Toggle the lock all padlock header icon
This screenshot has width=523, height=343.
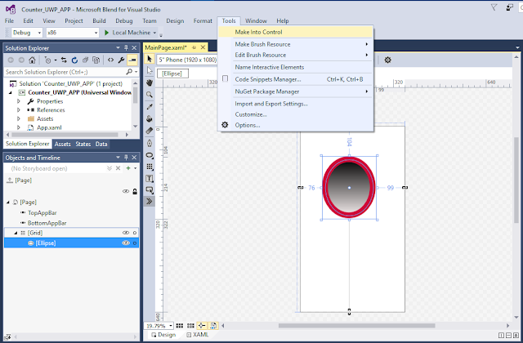point(135,191)
